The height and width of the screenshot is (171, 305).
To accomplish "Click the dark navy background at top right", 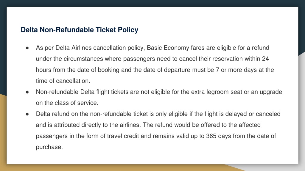I will tap(301, 27).
